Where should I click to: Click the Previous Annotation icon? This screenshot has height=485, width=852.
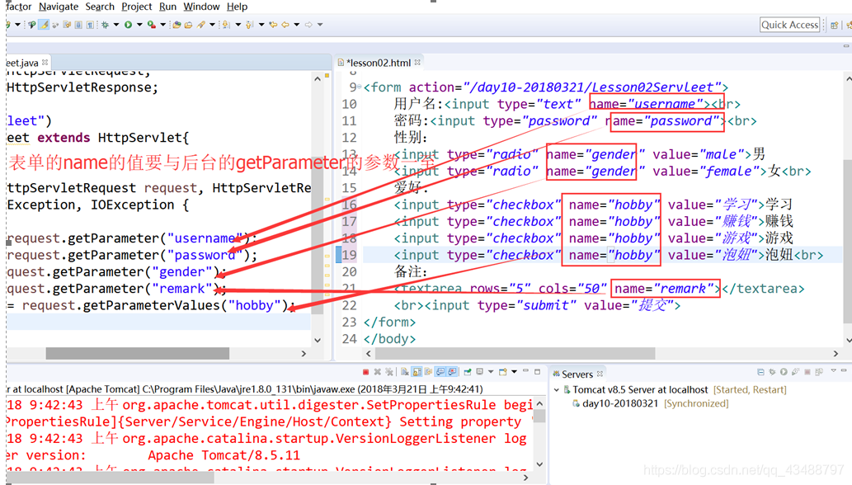249,25
